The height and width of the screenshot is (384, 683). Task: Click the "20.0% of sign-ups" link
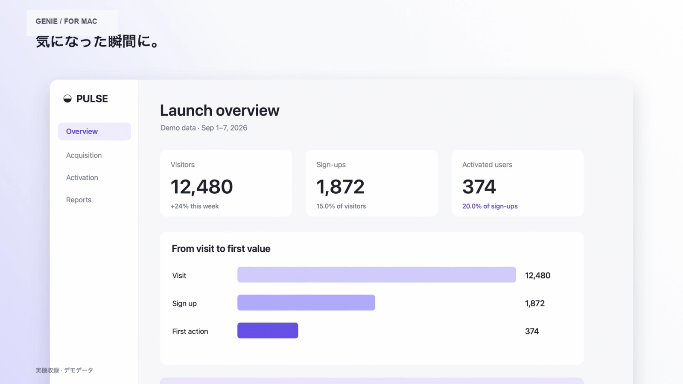(x=490, y=206)
